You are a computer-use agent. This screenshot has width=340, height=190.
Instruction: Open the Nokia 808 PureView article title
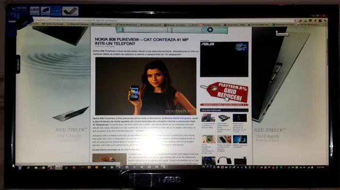[141, 42]
